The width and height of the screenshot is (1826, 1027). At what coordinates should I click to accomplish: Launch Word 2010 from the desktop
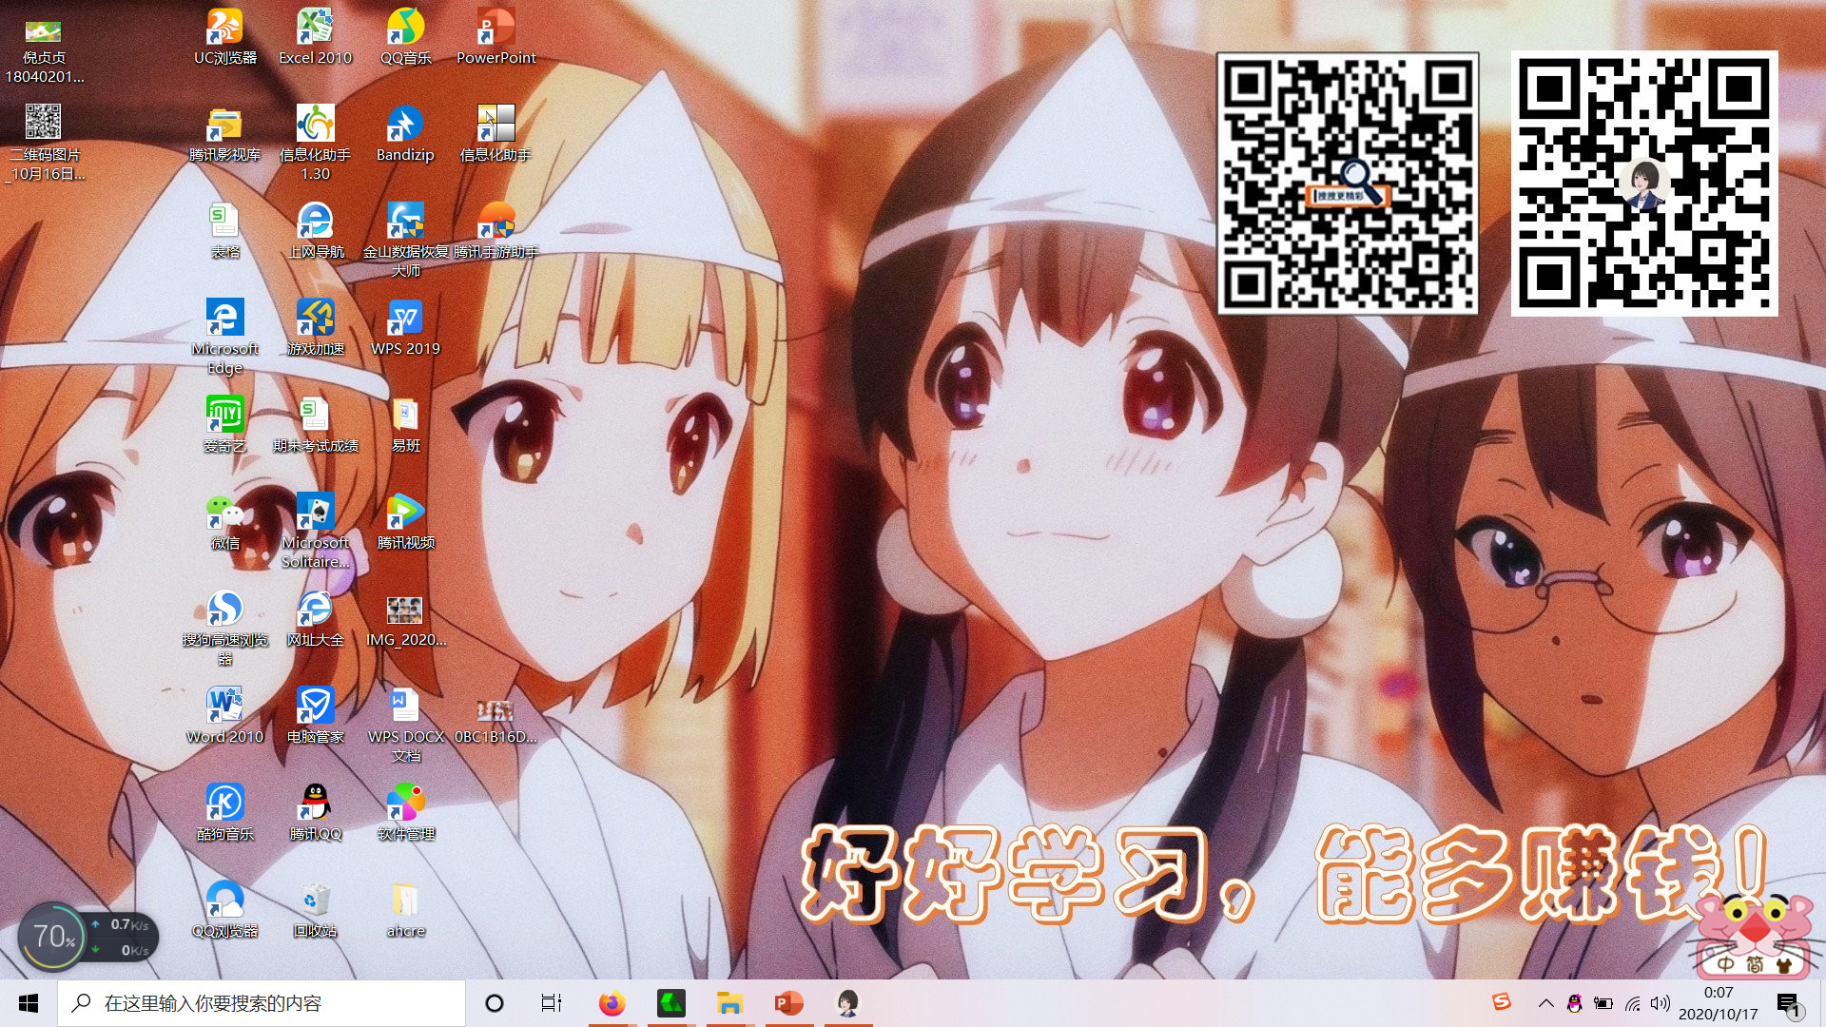coord(225,715)
